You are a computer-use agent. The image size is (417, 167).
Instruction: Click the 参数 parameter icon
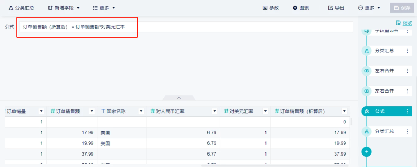[265, 8]
